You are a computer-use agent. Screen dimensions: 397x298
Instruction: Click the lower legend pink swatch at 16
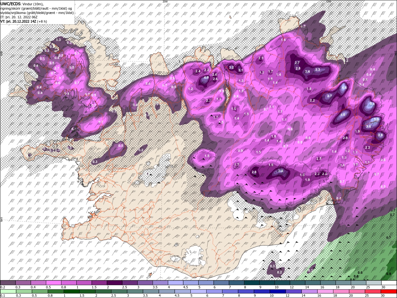pyautogui.click(x=325, y=291)
